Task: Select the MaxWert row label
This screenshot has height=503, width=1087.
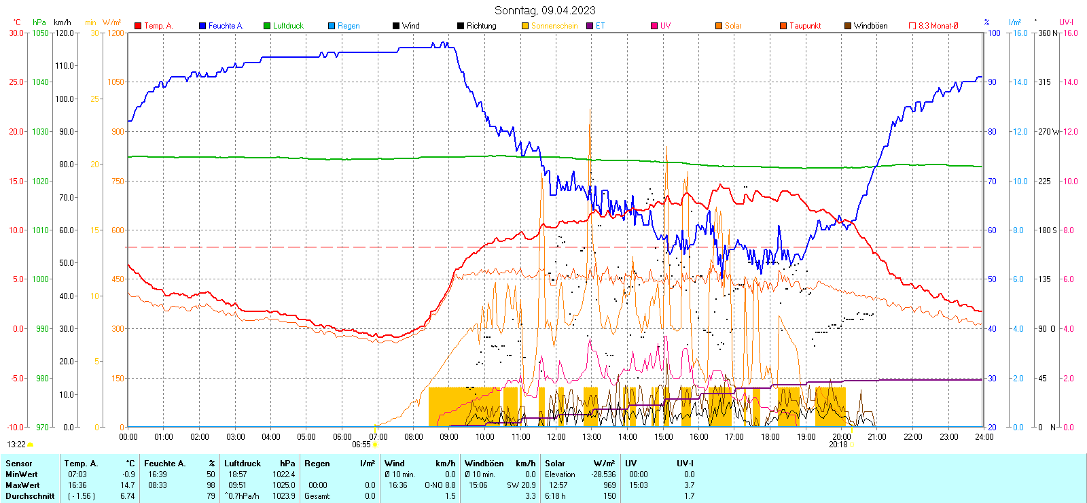Action: tap(22, 485)
